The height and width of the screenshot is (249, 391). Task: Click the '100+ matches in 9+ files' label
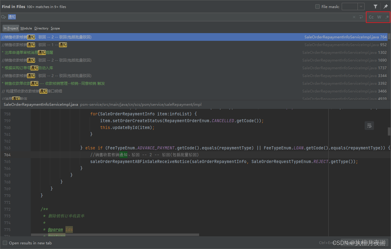pyautogui.click(x=46, y=6)
